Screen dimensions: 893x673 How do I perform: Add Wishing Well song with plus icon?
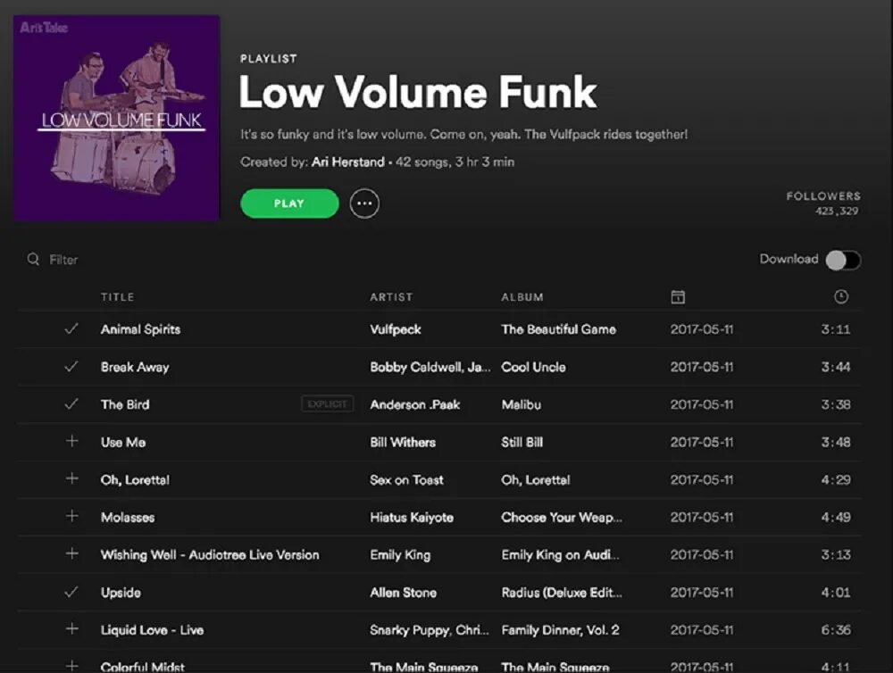tap(71, 553)
